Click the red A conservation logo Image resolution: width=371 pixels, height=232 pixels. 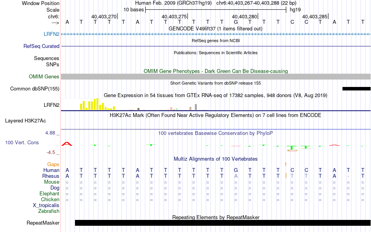[x=67, y=144]
